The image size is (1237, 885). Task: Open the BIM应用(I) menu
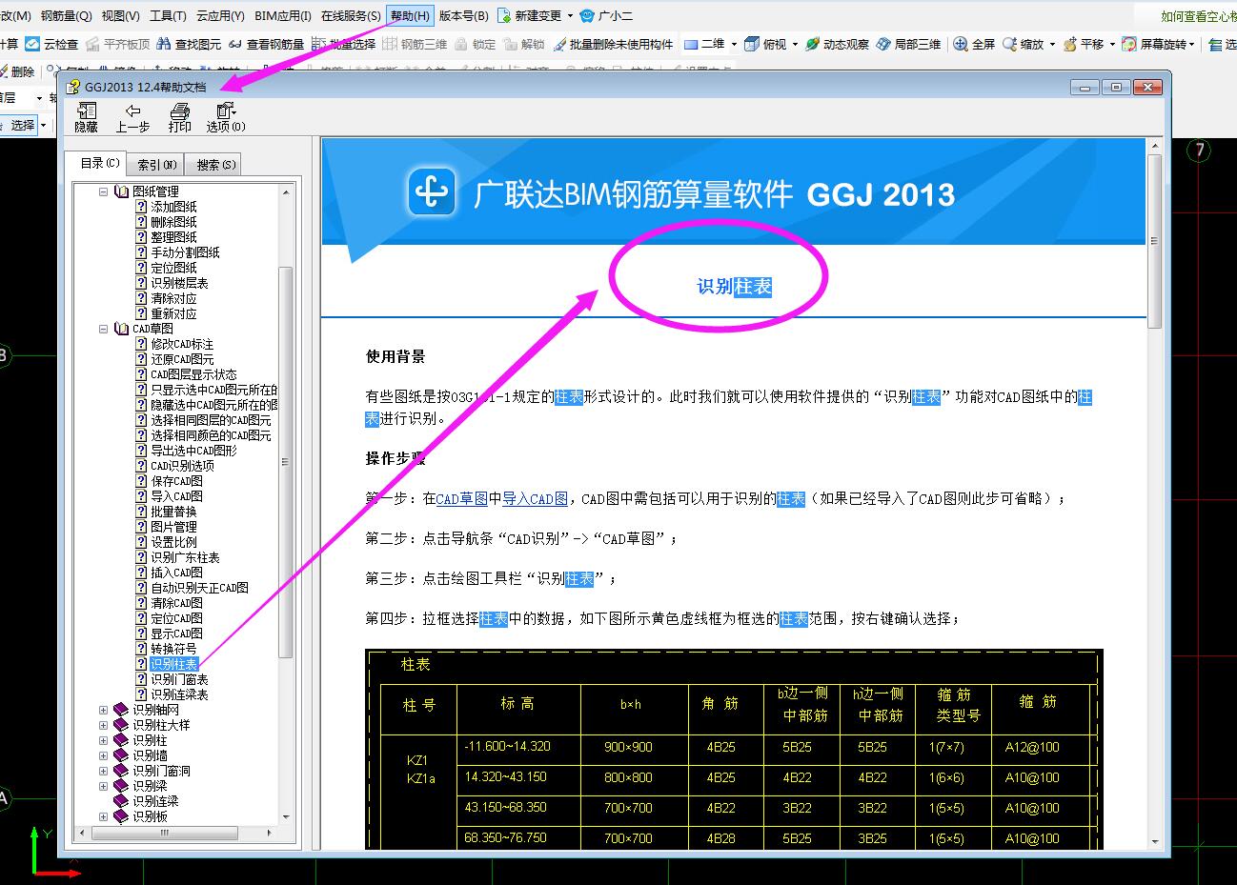[282, 16]
